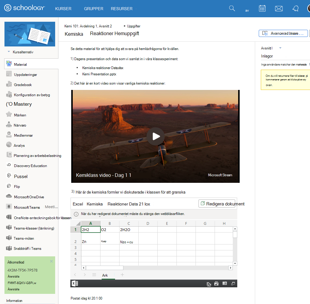Viewport: 310px width, 304px height.
Task: Open the RESURSER menu
Action: [x=122, y=9]
